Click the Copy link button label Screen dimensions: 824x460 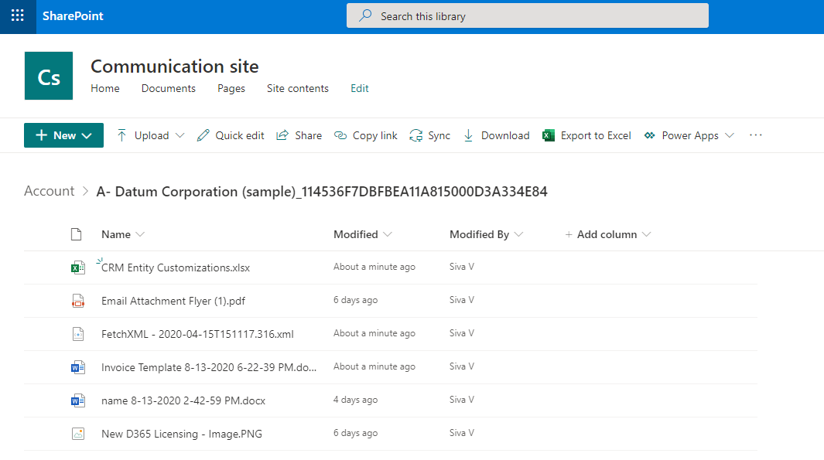(x=374, y=135)
